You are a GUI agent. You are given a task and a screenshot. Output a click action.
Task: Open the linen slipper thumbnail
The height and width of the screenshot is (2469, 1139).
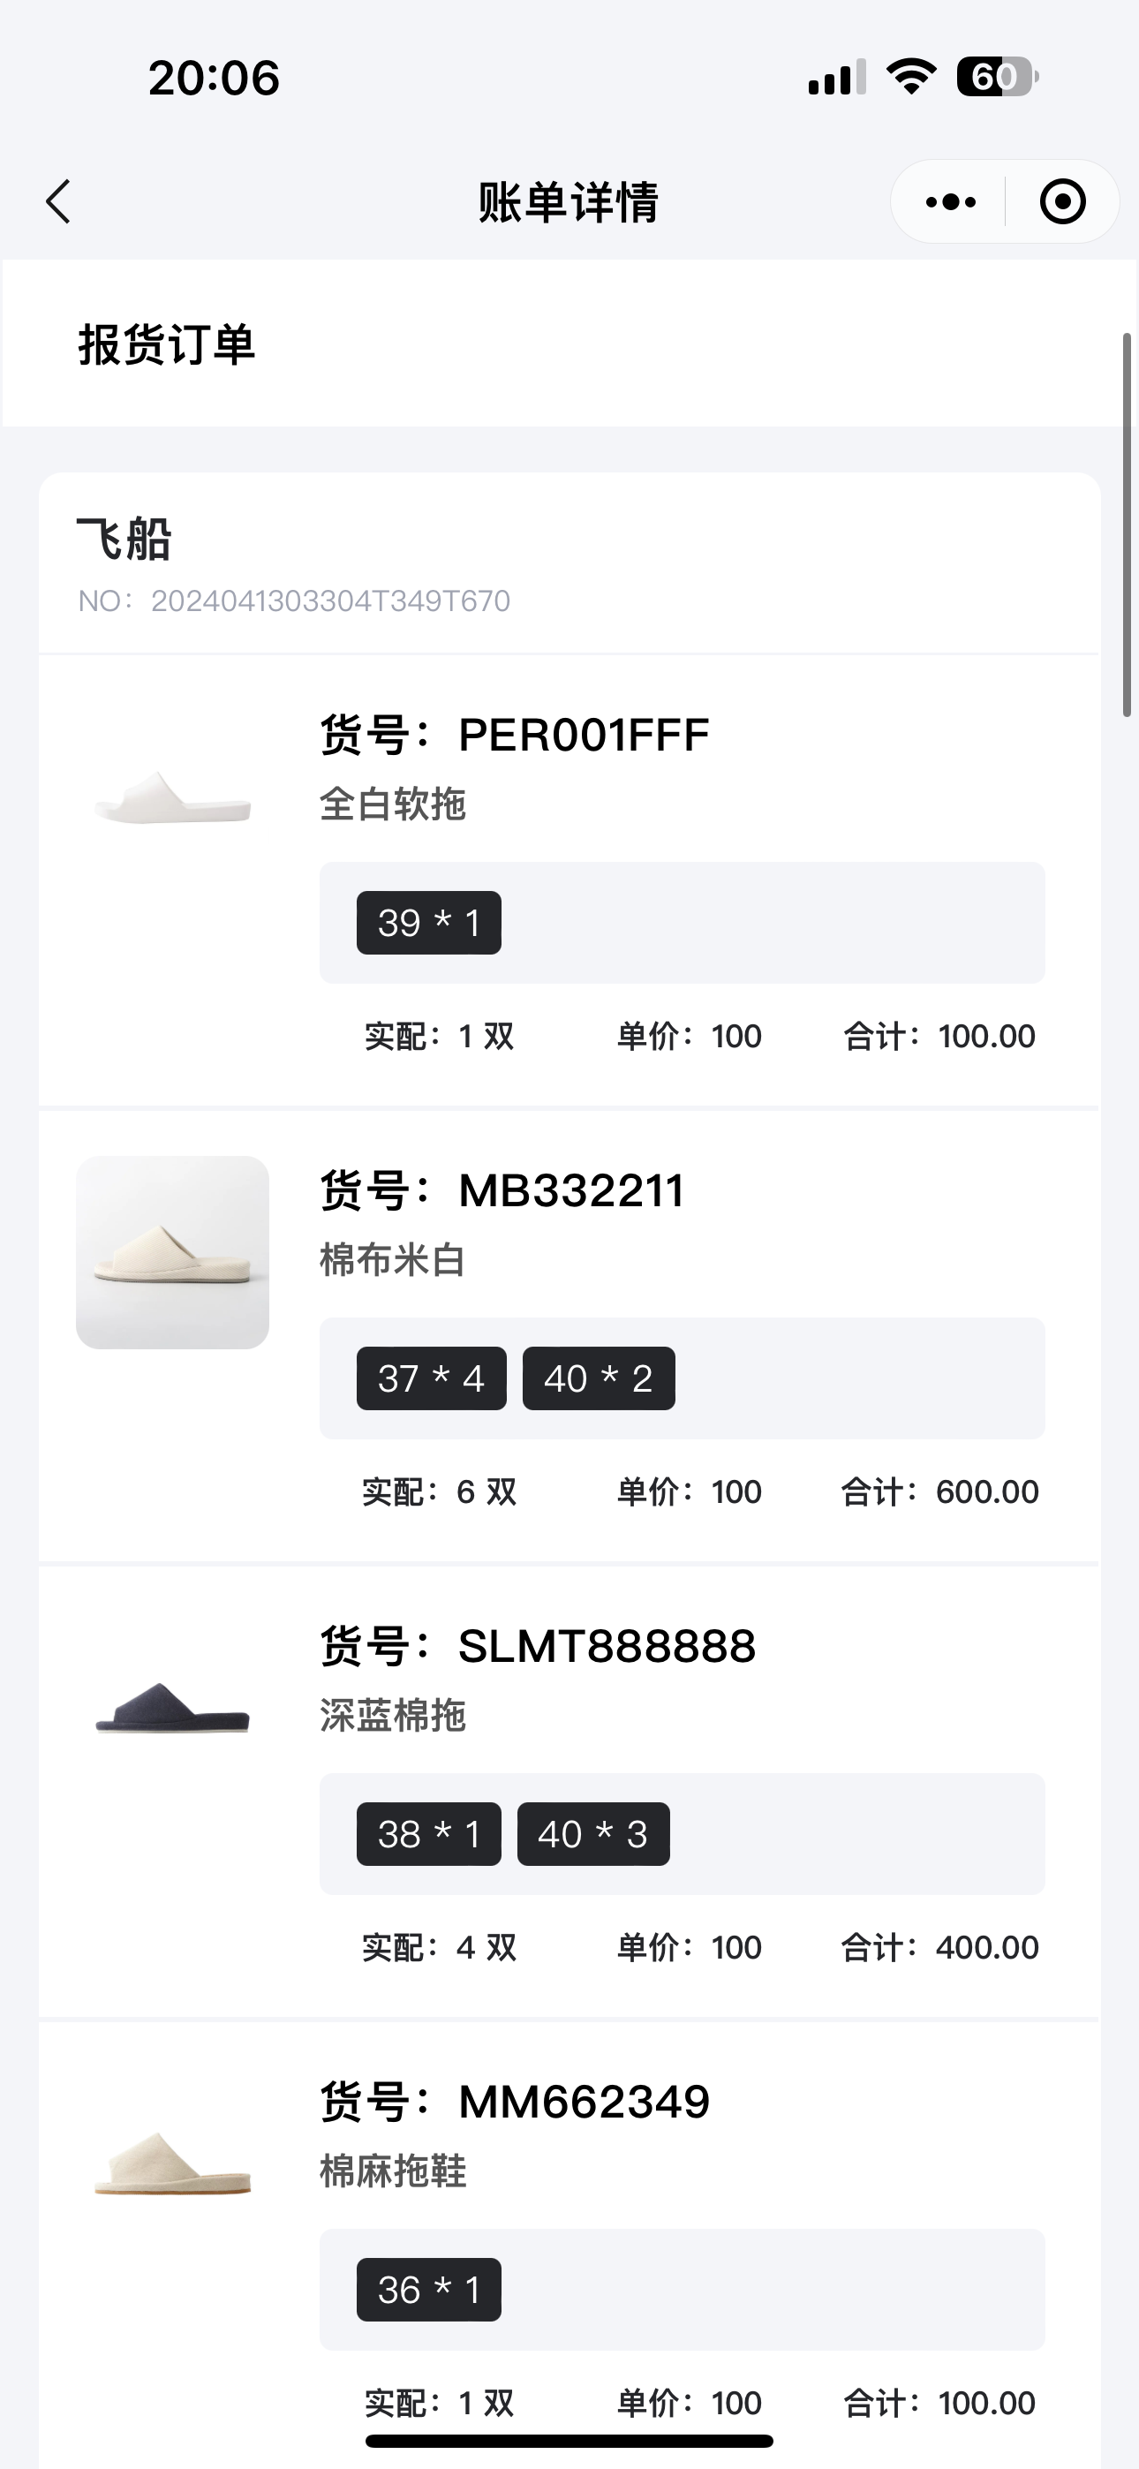[x=172, y=2163]
